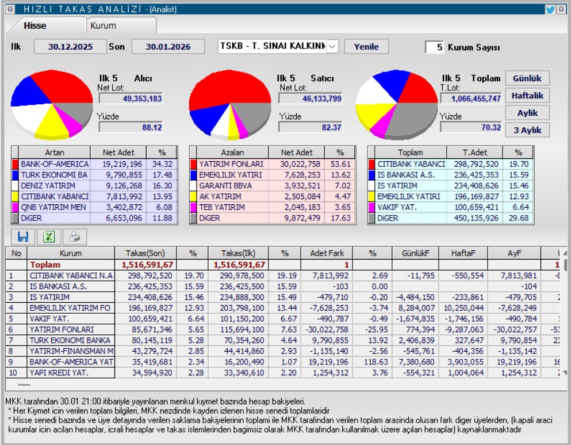This screenshot has width=571, height=445.
Task: Select the Haftalik period button
Action: click(527, 96)
